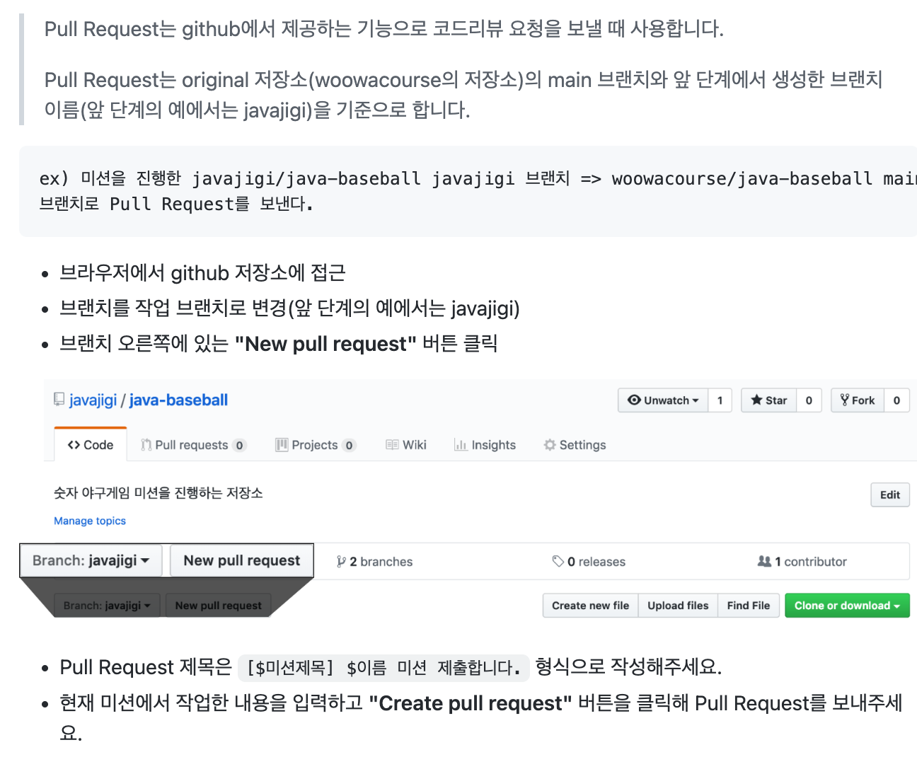Open the Manage topics link
The width and height of the screenshot is (917, 757).
tap(90, 521)
